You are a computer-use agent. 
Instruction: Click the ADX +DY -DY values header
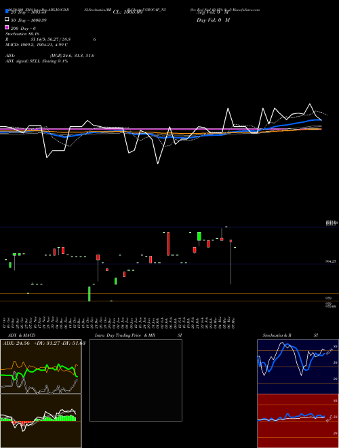coord(44,343)
